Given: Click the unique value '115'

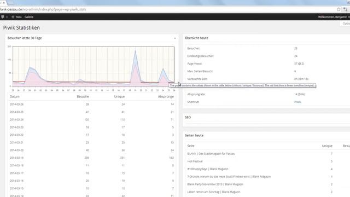Looking at the screenshot, I should tap(122, 119).
